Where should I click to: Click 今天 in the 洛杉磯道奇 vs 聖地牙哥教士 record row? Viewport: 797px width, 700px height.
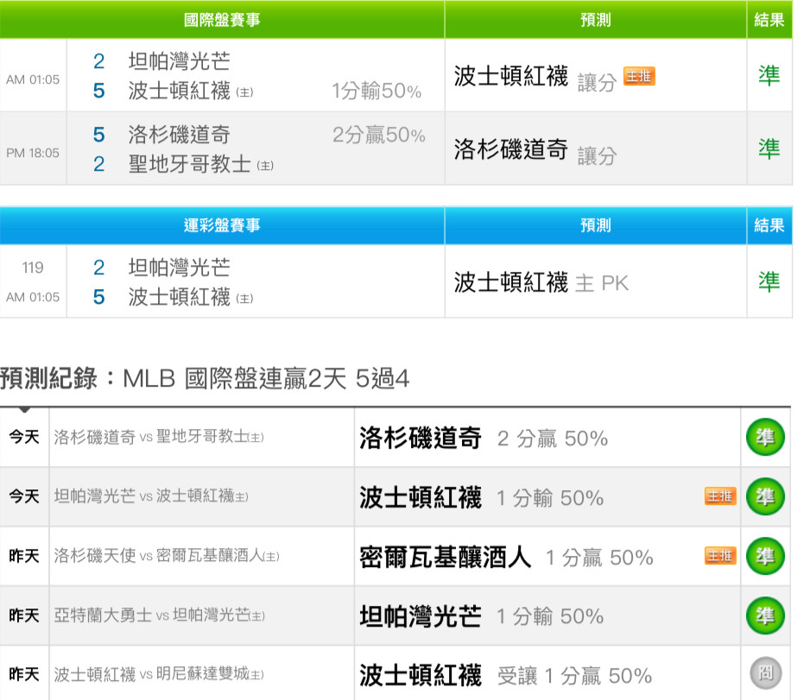coord(24,437)
